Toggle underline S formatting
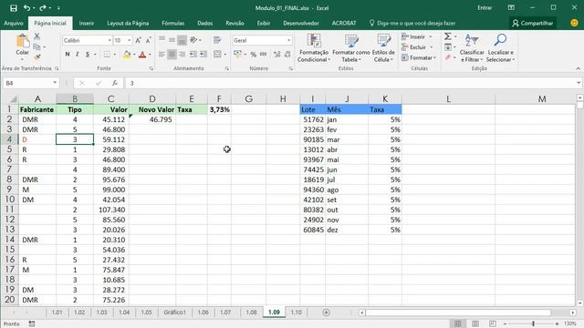 click(x=88, y=55)
